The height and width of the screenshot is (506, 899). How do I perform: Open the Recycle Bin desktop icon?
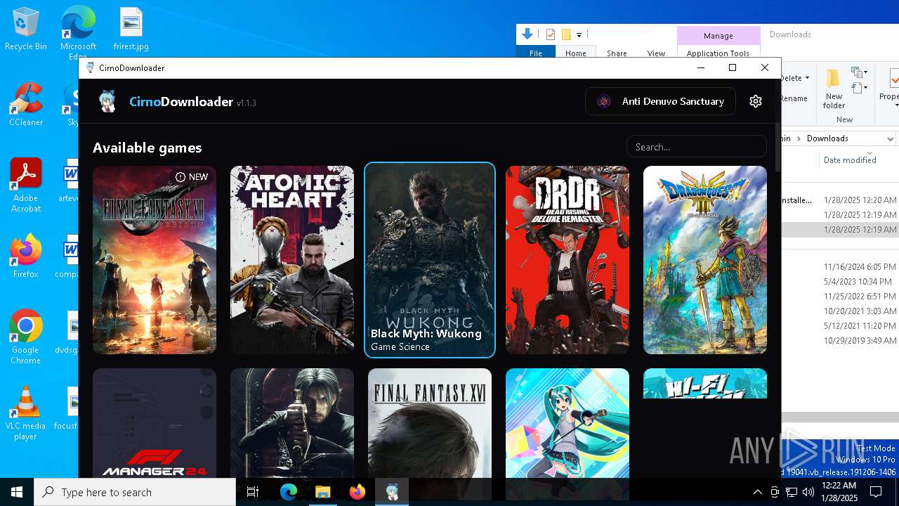click(26, 30)
